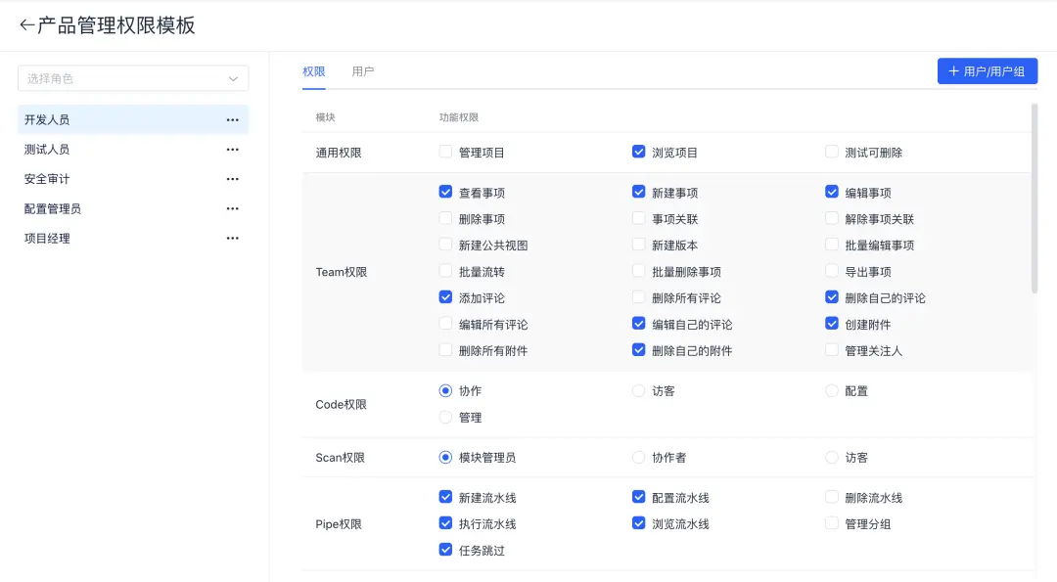The image size is (1057, 582).
Task: Select the 管理 radio option under Code权限
Action: tap(446, 418)
